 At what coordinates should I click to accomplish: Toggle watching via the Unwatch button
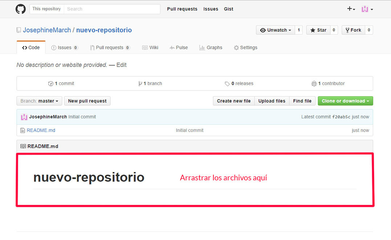275,30
